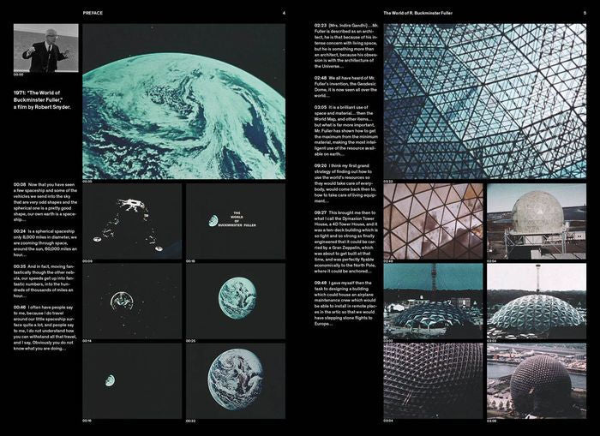
Task: Select the paragraph starting "00:08 Now that you have seen"
Action: coord(45,202)
